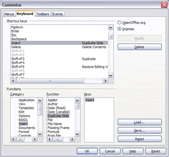Select BASIC in the Category list

[x=23, y=120]
